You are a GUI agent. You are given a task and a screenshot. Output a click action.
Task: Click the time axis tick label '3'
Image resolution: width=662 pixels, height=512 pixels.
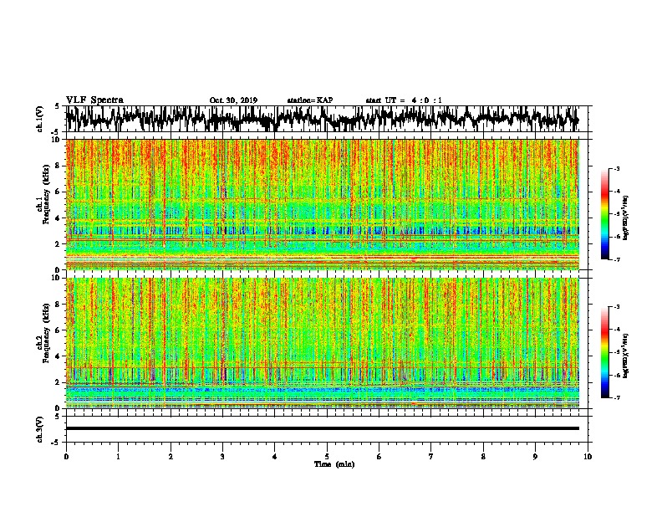(x=222, y=457)
